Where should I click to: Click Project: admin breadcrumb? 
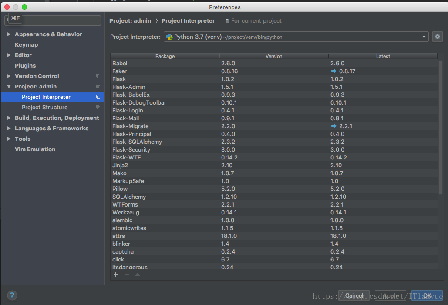tap(130, 21)
